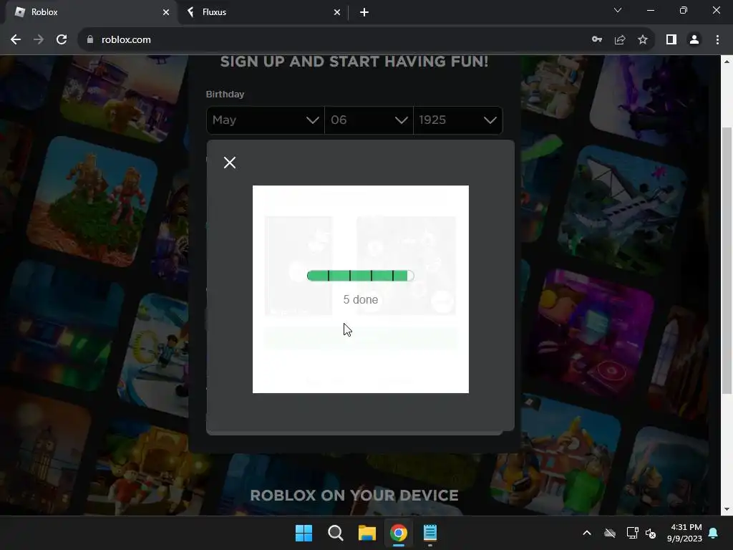Viewport: 733px width, 550px height.
Task: Click the 'ROBLOX ON YOUR DEVICE' heading
Action: click(354, 496)
